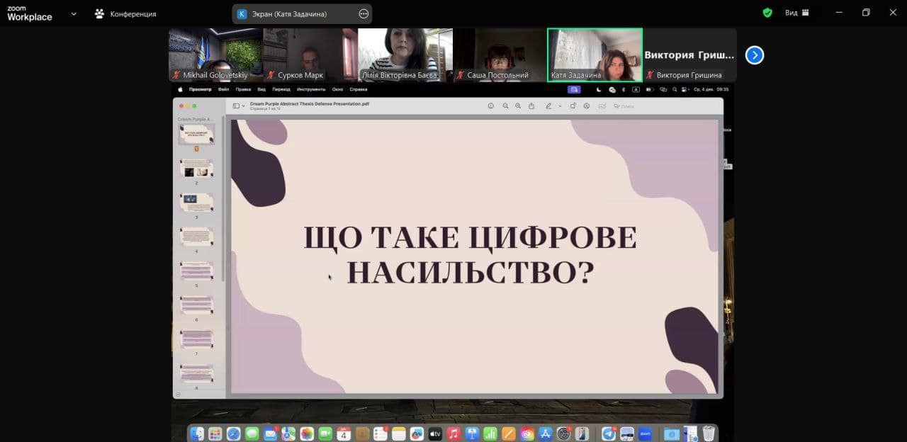Image resolution: width=907 pixels, height=442 pixels.
Task: Select Катя Задачина's video tile
Action: (595, 55)
